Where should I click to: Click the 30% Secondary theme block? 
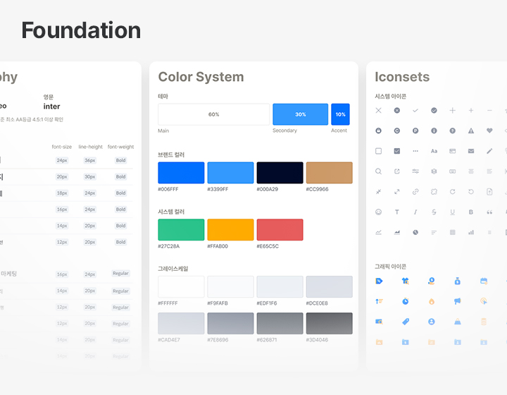(x=300, y=114)
